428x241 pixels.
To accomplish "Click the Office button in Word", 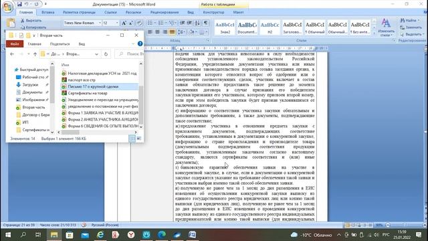I will [x=8, y=7].
